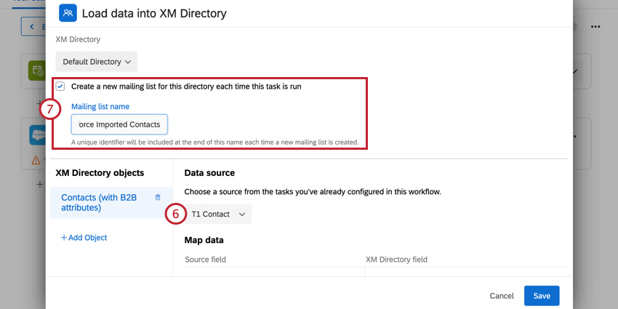The height and width of the screenshot is (309, 618).
Task: Click the Save button
Action: coord(542,296)
